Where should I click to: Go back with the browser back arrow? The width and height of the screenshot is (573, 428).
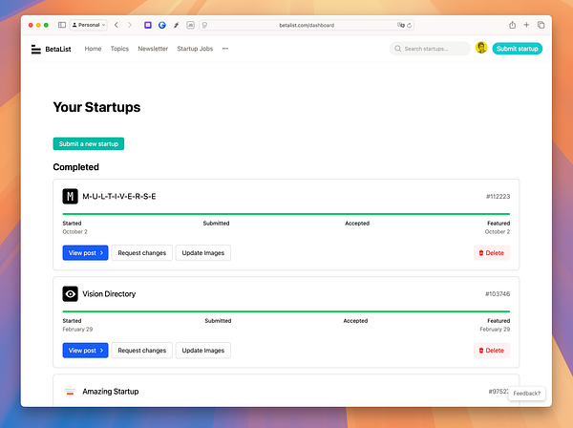pos(117,25)
